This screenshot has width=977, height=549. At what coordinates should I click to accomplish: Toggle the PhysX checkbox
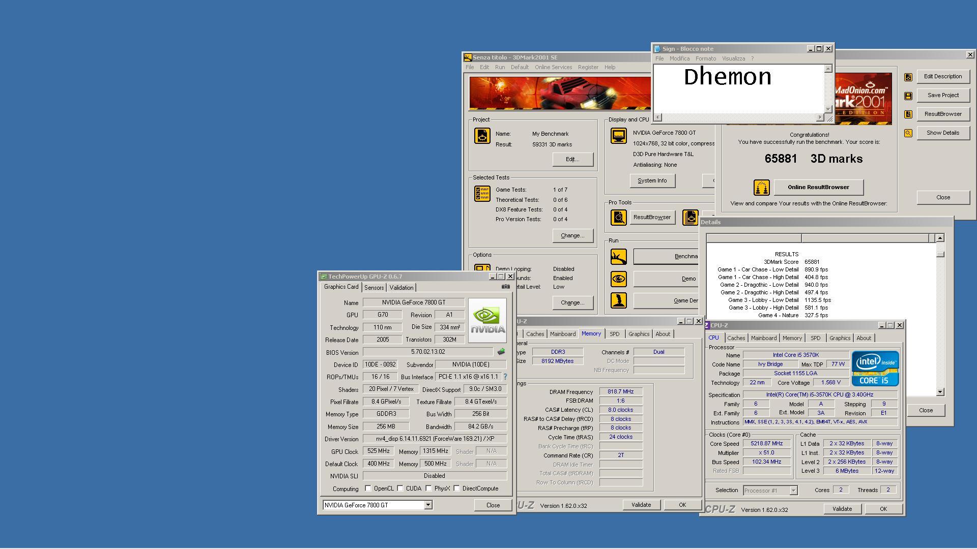tap(429, 489)
